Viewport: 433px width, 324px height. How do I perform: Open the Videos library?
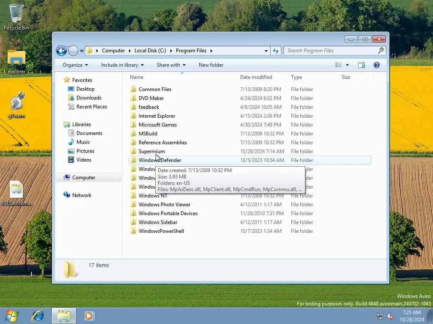[x=84, y=160]
